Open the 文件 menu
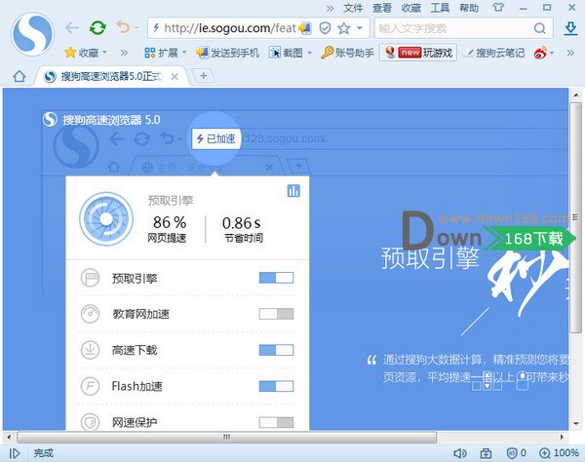Viewport: 585px width, 462px height. 353,8
